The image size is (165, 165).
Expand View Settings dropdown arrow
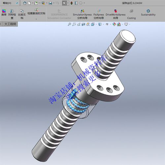130,24
